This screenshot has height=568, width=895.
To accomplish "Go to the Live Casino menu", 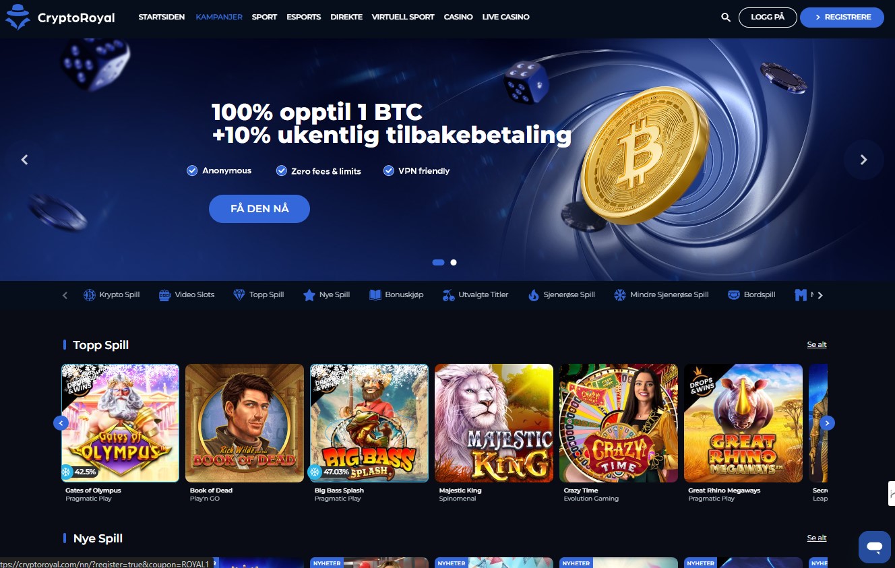I will [x=506, y=17].
